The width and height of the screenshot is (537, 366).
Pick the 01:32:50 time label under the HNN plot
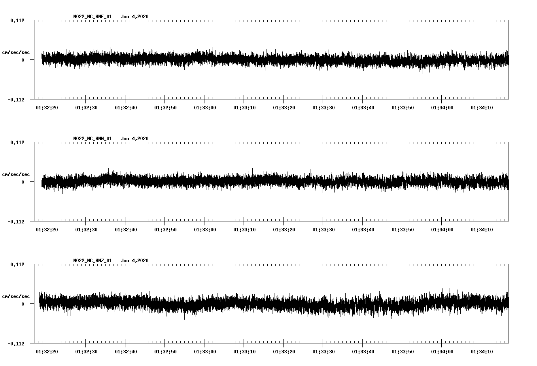165,230
